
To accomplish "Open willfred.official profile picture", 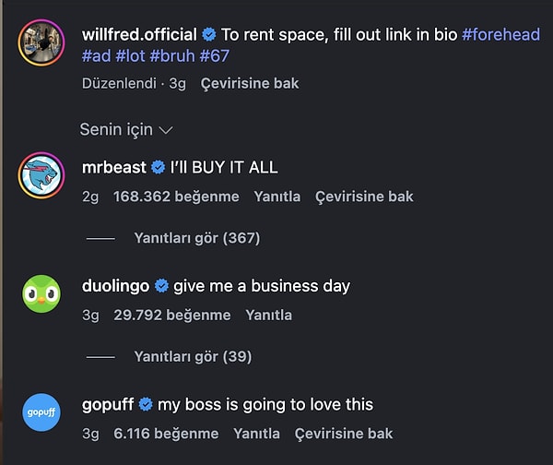I will click(x=41, y=42).
